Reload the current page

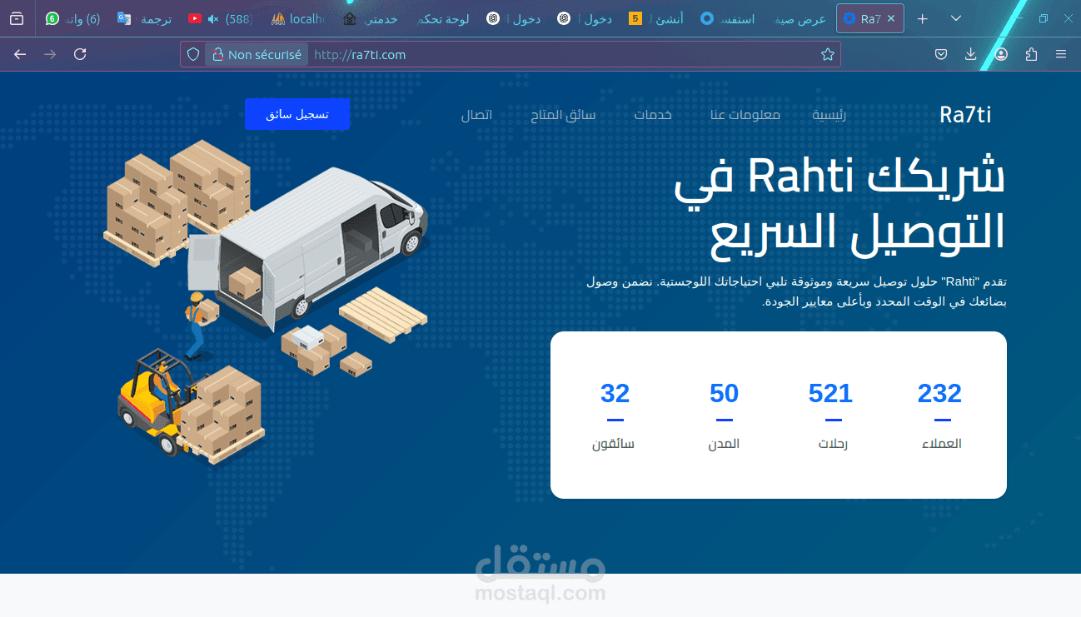tap(80, 54)
